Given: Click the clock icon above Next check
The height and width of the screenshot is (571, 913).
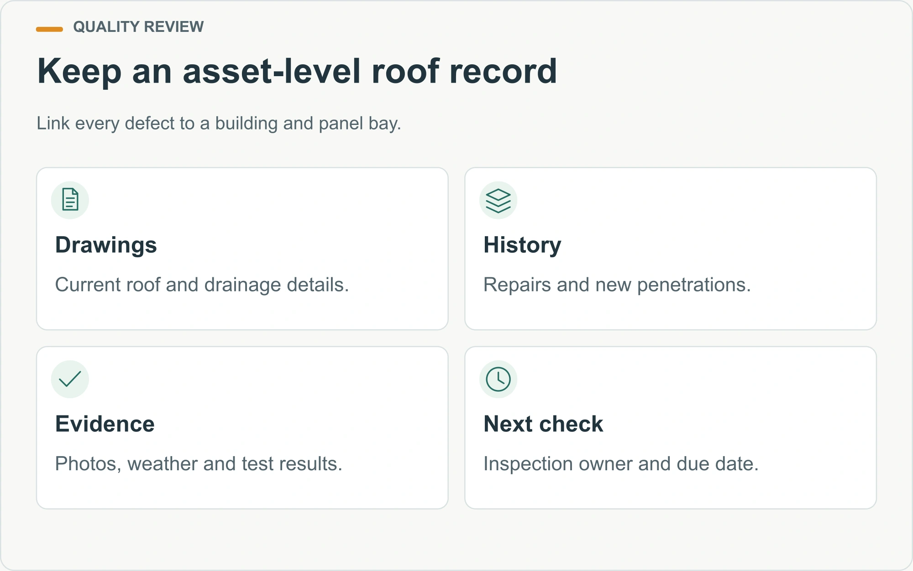Looking at the screenshot, I should click(498, 379).
